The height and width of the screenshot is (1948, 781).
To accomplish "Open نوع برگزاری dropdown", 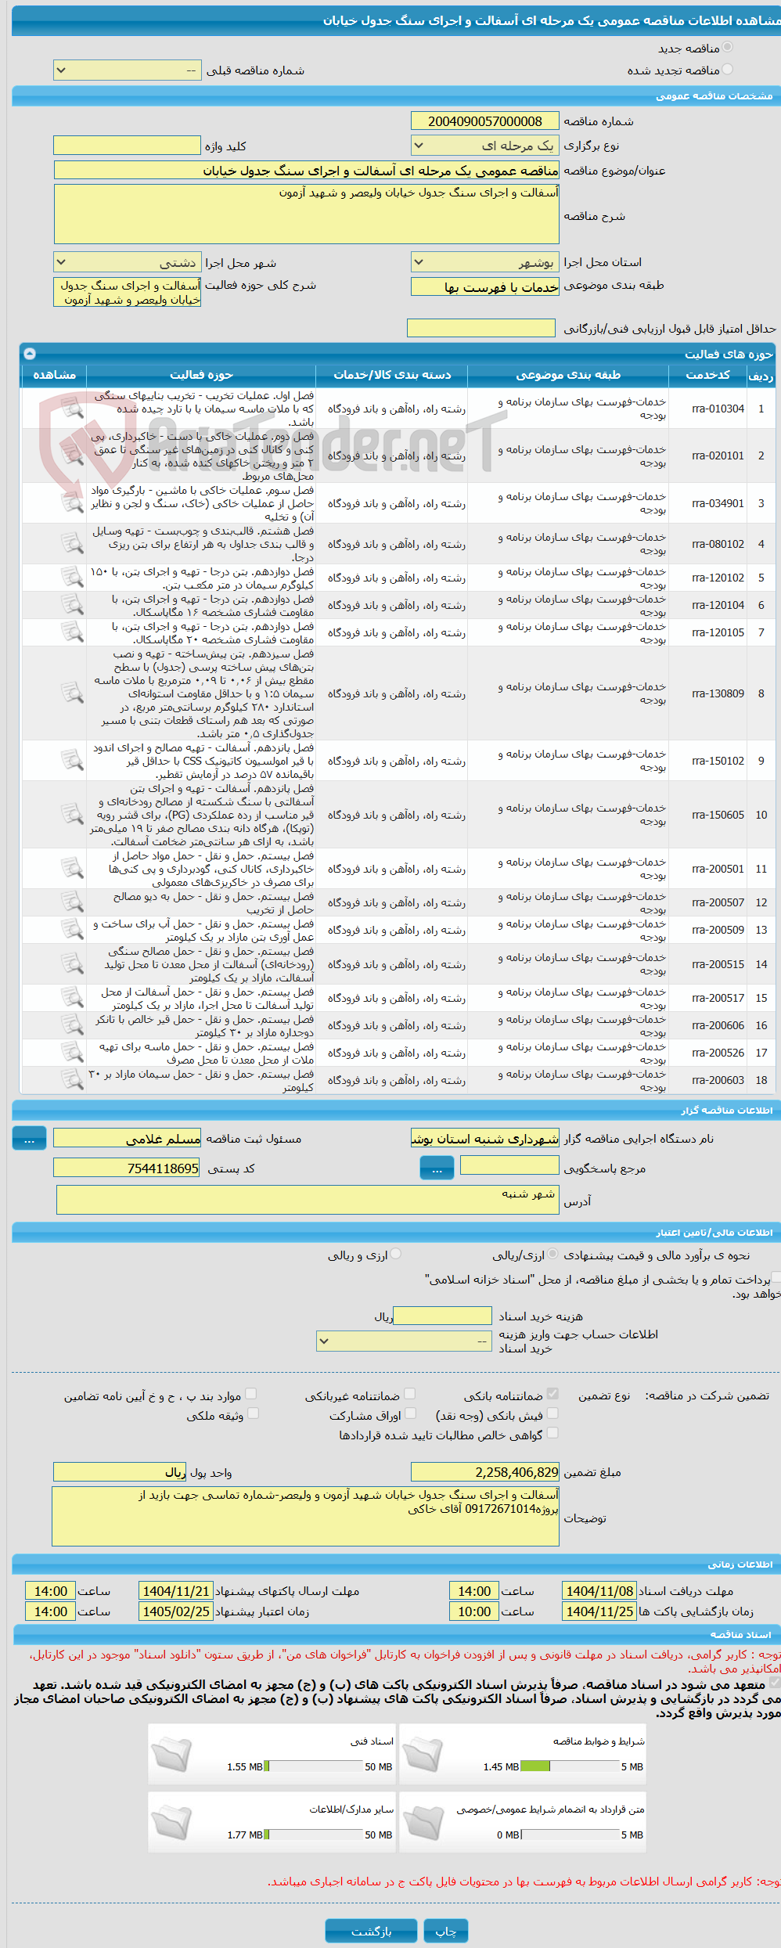I will click(485, 146).
